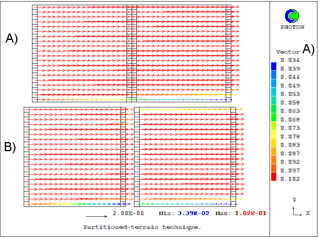Click the reference vector arrow beside 2.00E-01

tap(96, 216)
